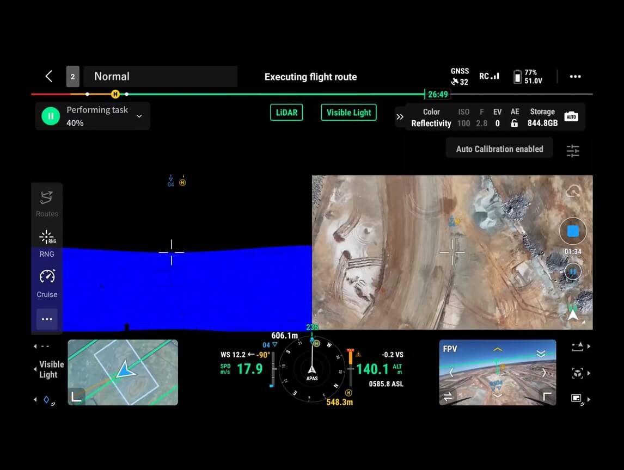Click the cloud upload icon

point(573,191)
